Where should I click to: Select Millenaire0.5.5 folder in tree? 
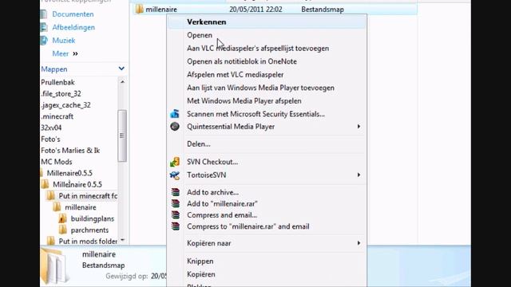(69, 173)
